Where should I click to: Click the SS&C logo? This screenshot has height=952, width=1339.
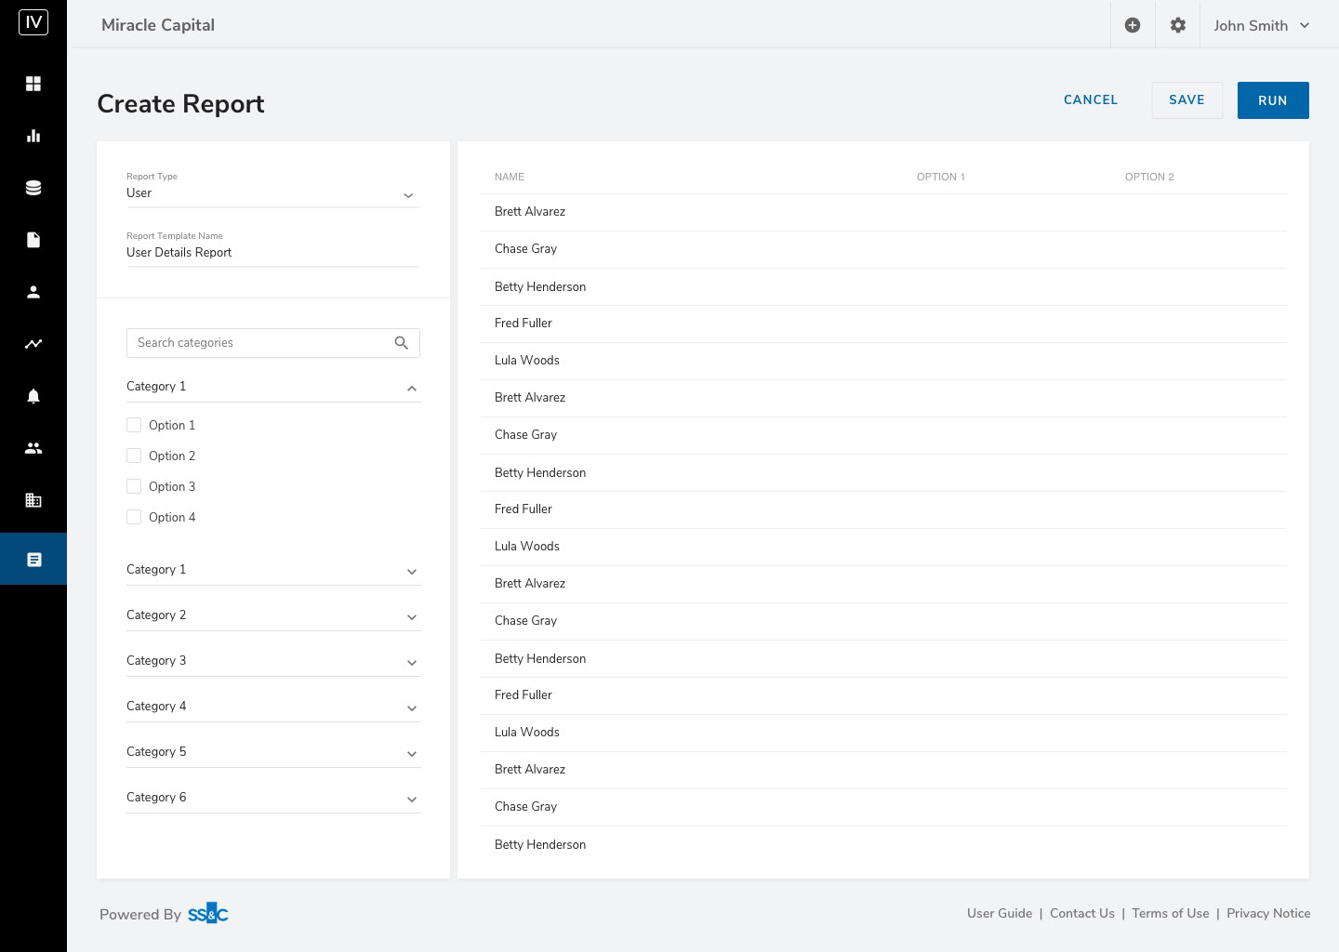(208, 914)
